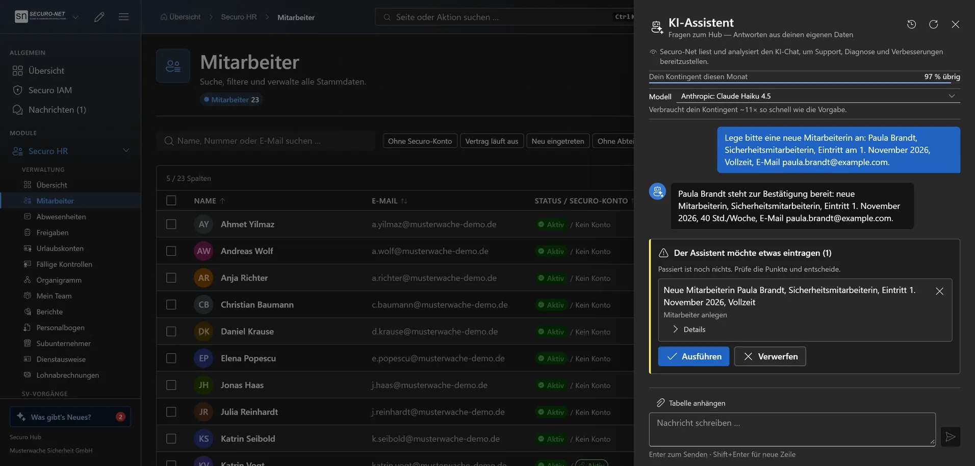
Task: Open the '5 / 23 Spalten' column selector
Action: pyautogui.click(x=189, y=178)
